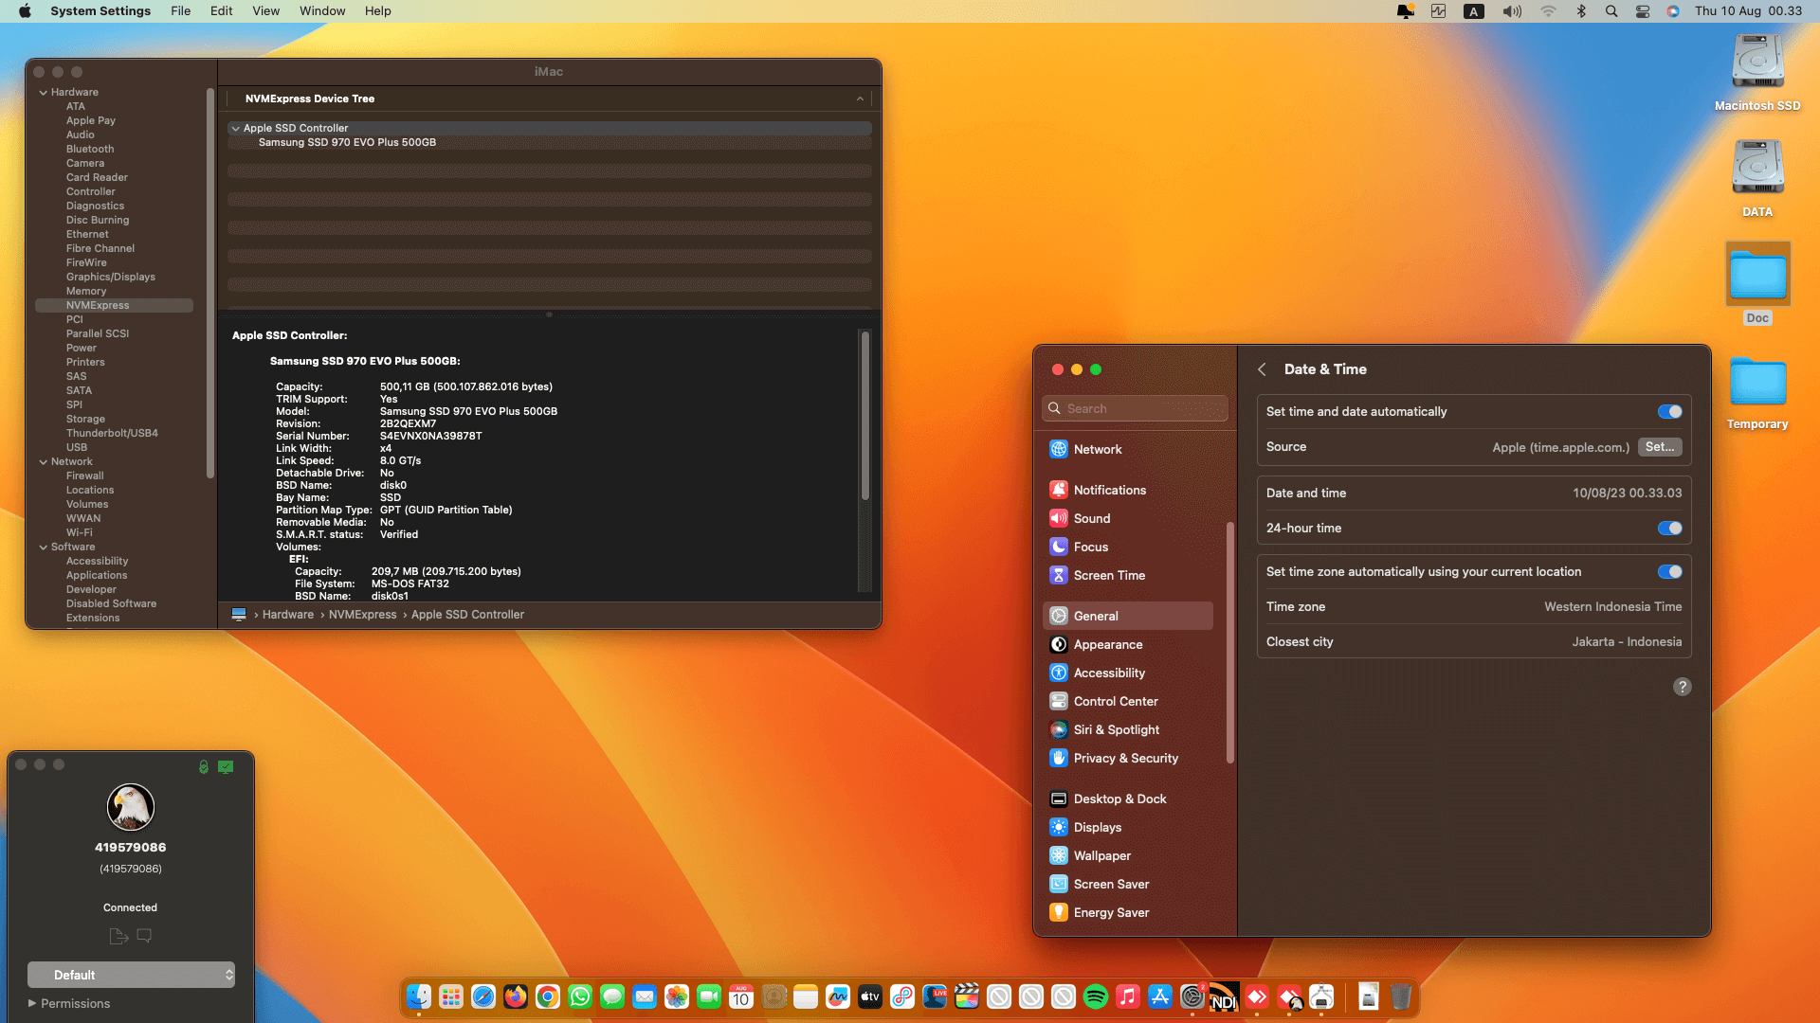1820x1023 pixels.
Task: Open Network settings in sidebar
Action: click(1097, 449)
